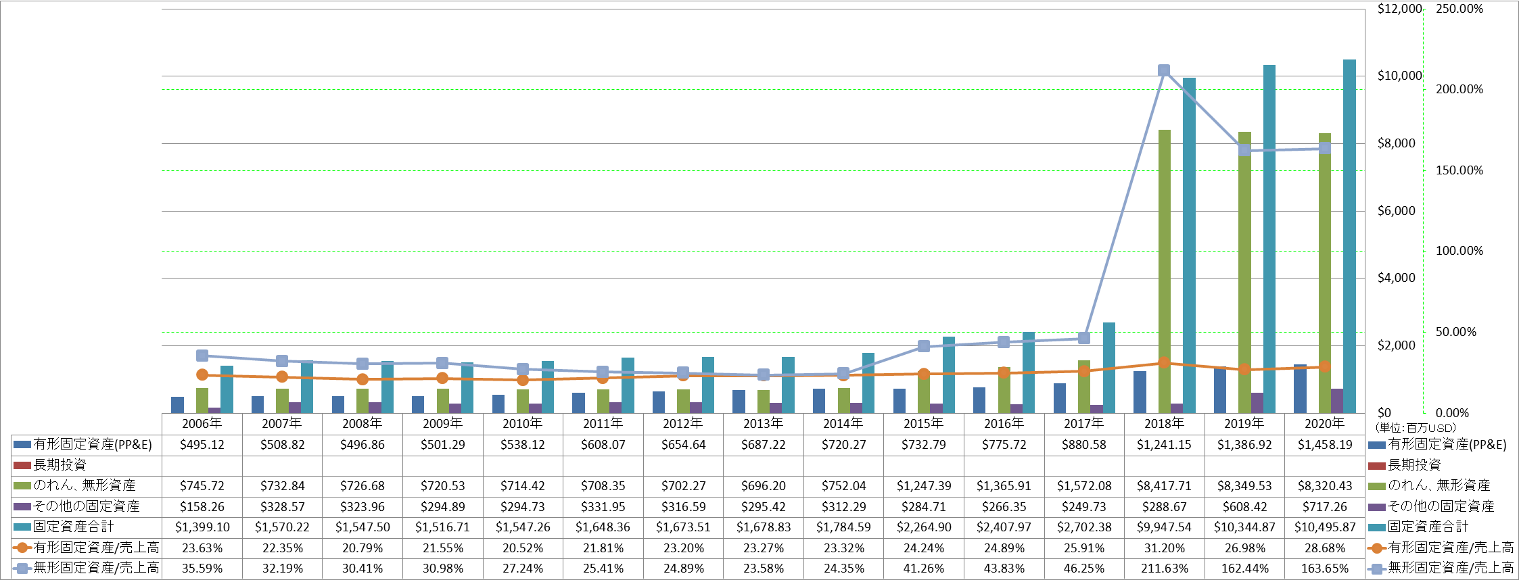
Task: Click the blue swatch beside 有形固定資産(PP&E) in table header
Action: click(x=22, y=445)
